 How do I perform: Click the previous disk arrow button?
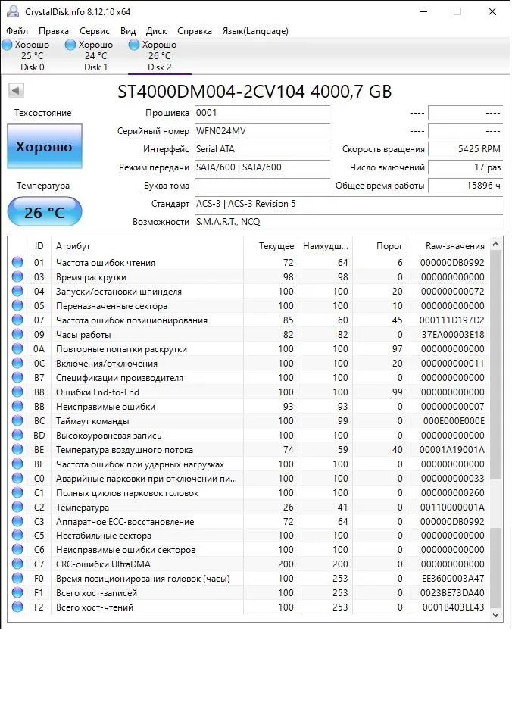click(16, 90)
